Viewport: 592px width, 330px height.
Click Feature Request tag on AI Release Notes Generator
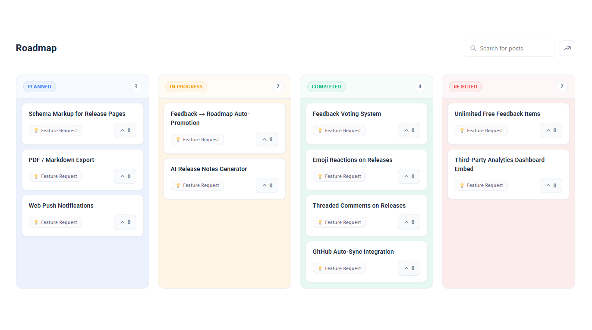[x=197, y=185]
